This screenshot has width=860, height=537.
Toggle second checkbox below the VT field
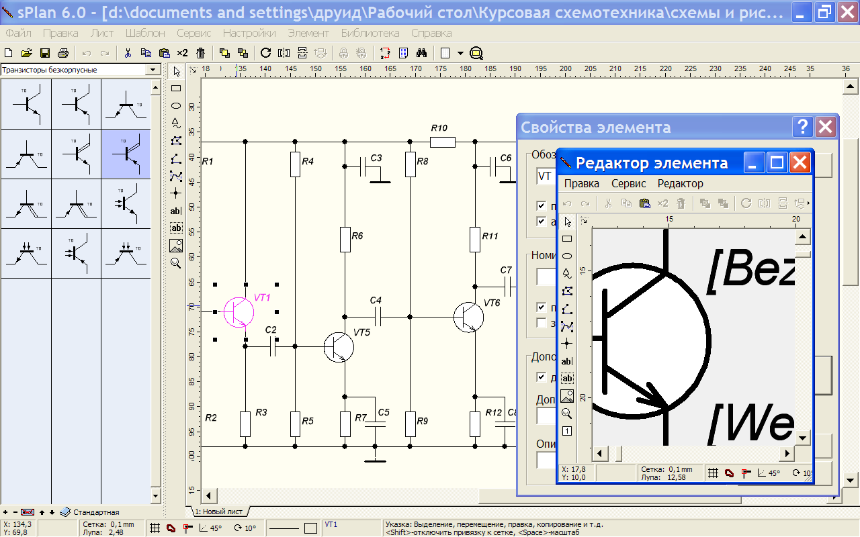coord(541,222)
